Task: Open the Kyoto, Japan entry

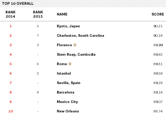Action: pos(68,26)
